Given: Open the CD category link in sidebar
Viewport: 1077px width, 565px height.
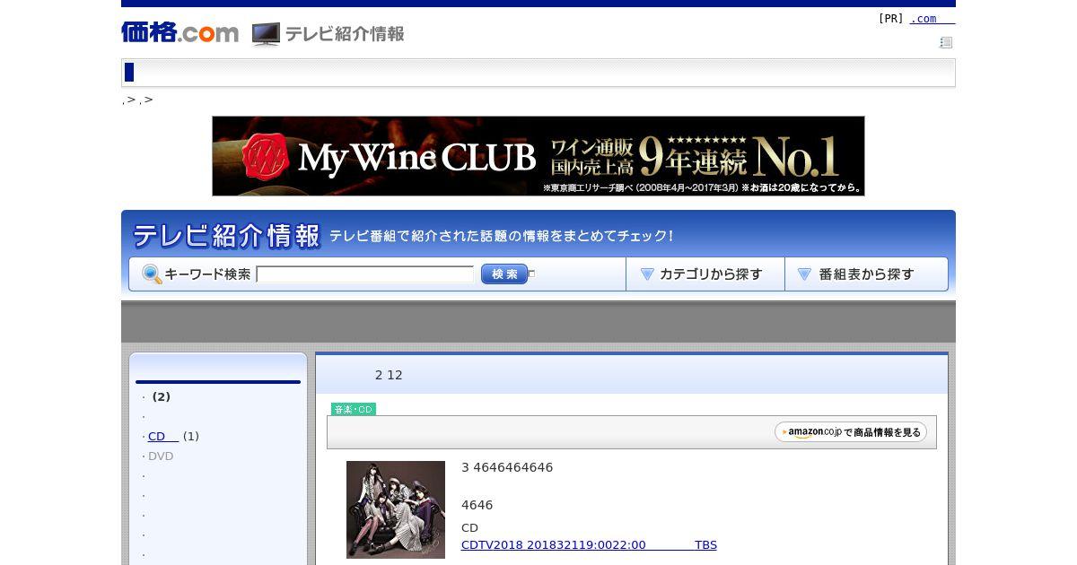Looking at the screenshot, I should pos(163,437).
